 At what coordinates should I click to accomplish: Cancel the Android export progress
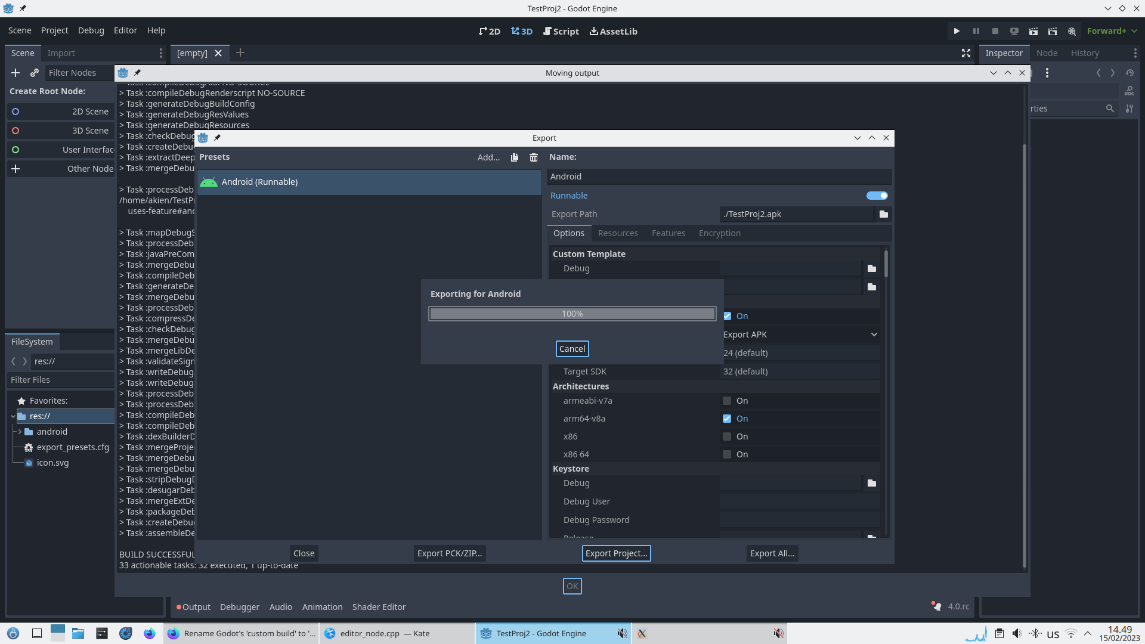572,349
